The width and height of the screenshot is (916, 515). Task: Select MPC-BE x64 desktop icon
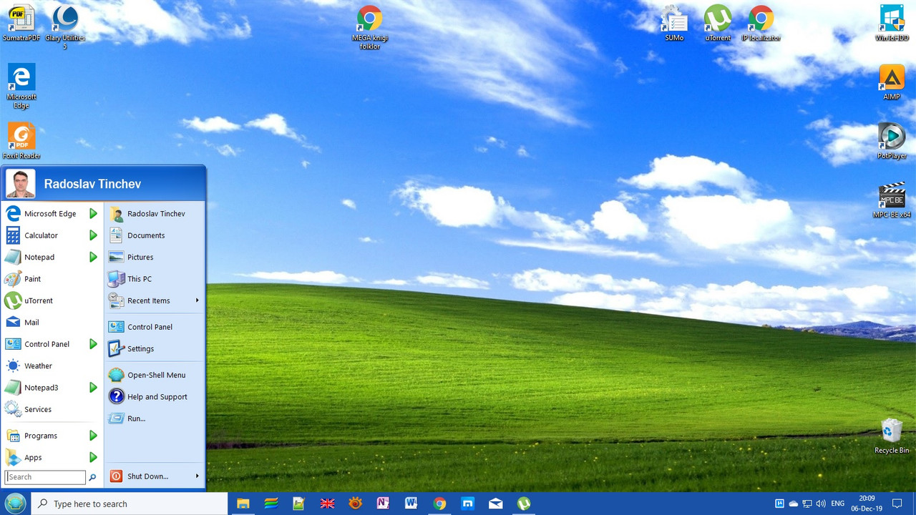[x=892, y=200]
